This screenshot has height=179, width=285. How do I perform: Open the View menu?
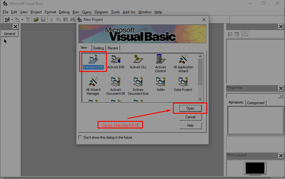click(24, 12)
